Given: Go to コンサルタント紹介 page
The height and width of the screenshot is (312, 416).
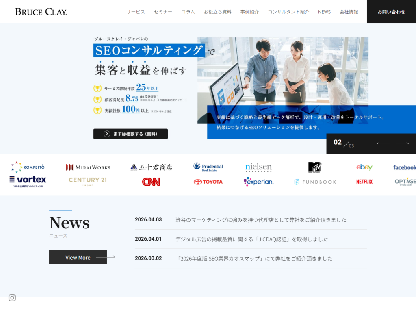Looking at the screenshot, I should 288,12.
